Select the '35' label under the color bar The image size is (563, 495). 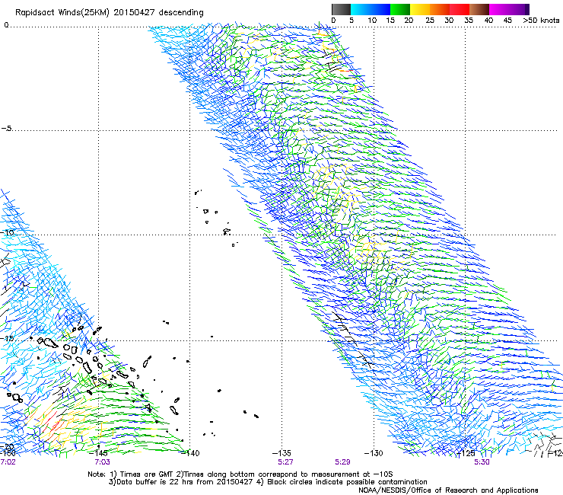click(x=469, y=21)
